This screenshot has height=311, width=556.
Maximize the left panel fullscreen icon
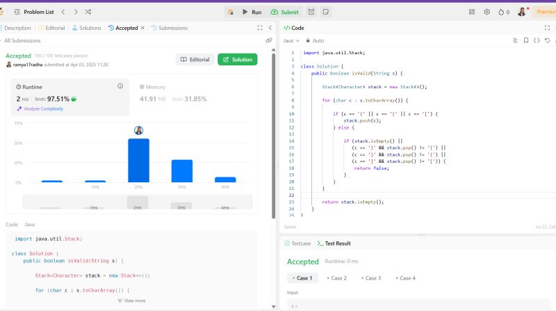[x=259, y=28]
